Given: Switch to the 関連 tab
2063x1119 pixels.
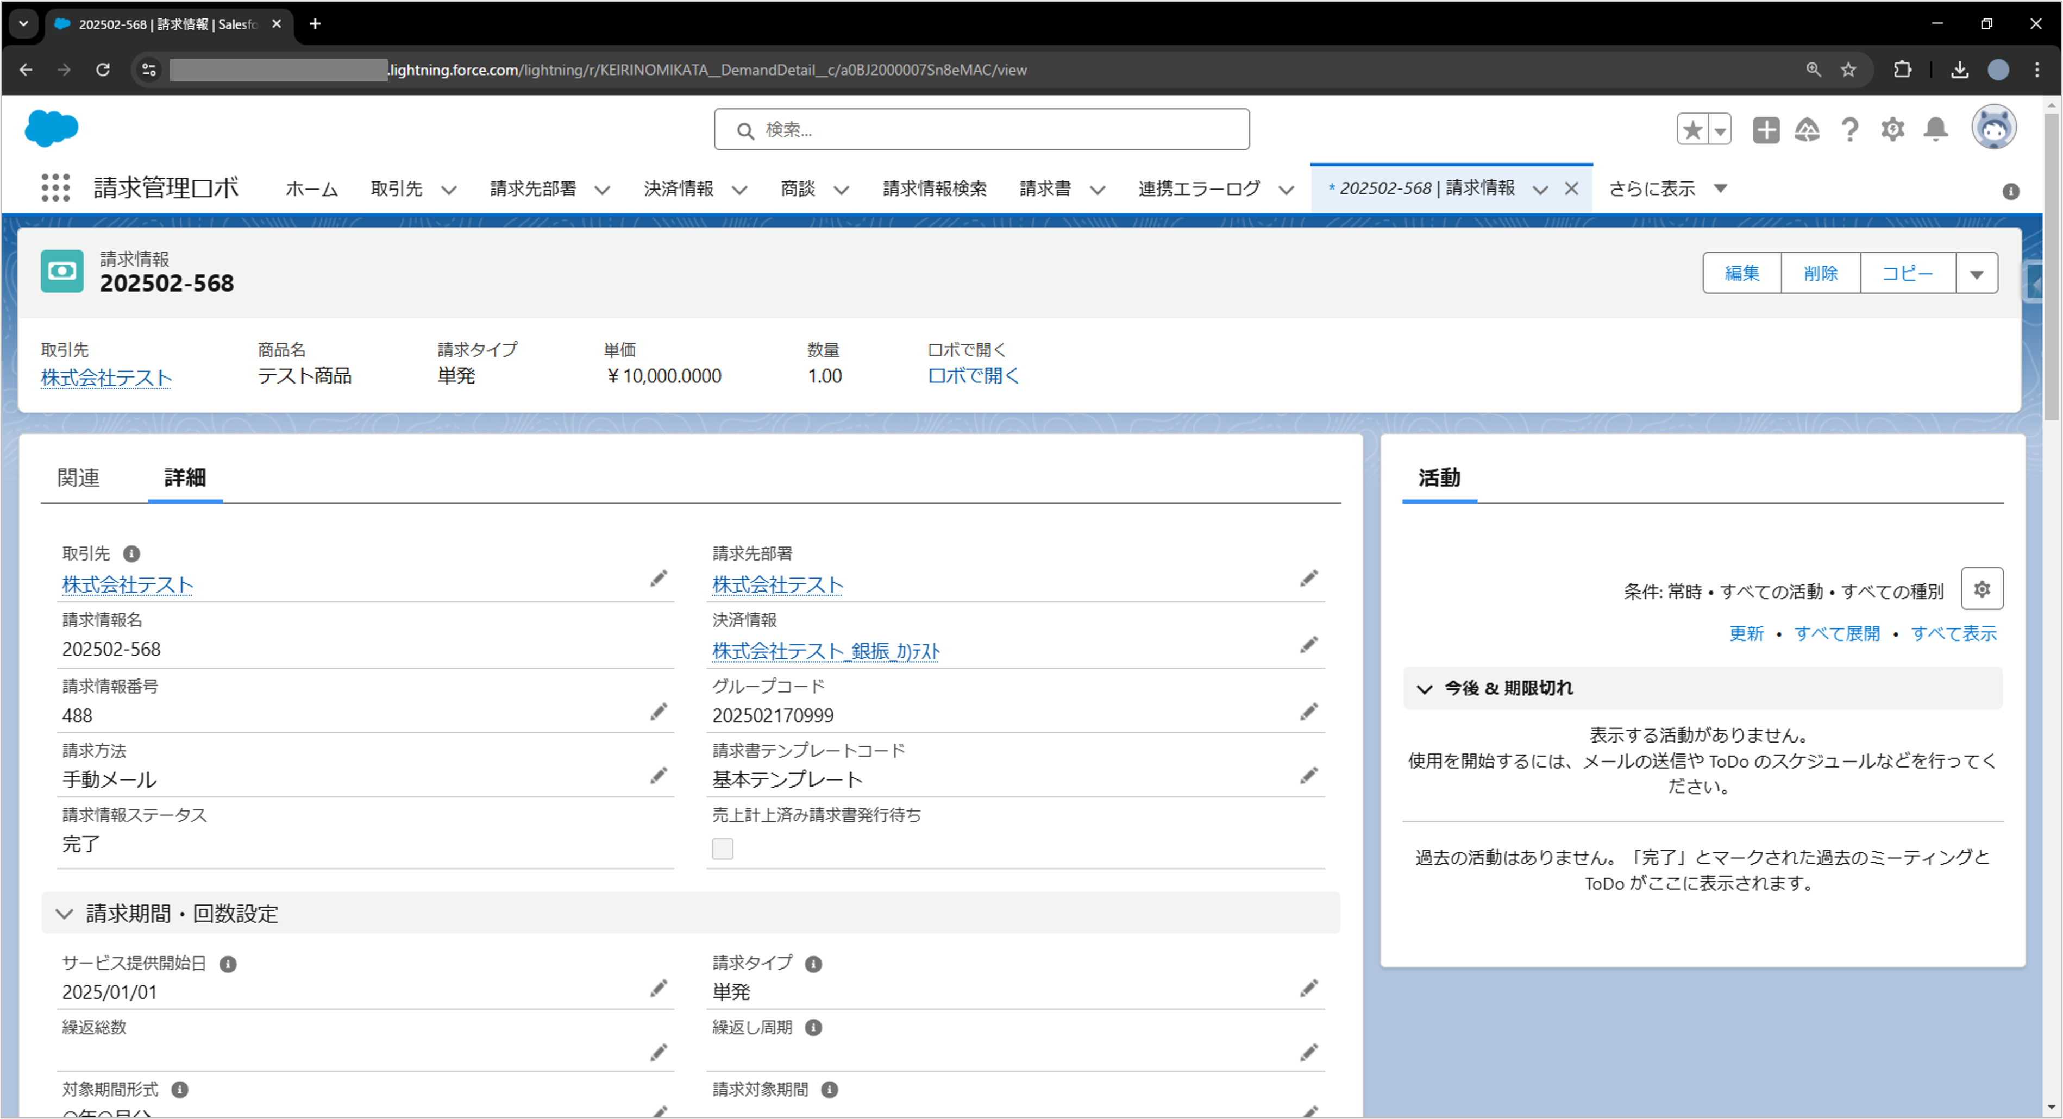Looking at the screenshot, I should (x=78, y=478).
